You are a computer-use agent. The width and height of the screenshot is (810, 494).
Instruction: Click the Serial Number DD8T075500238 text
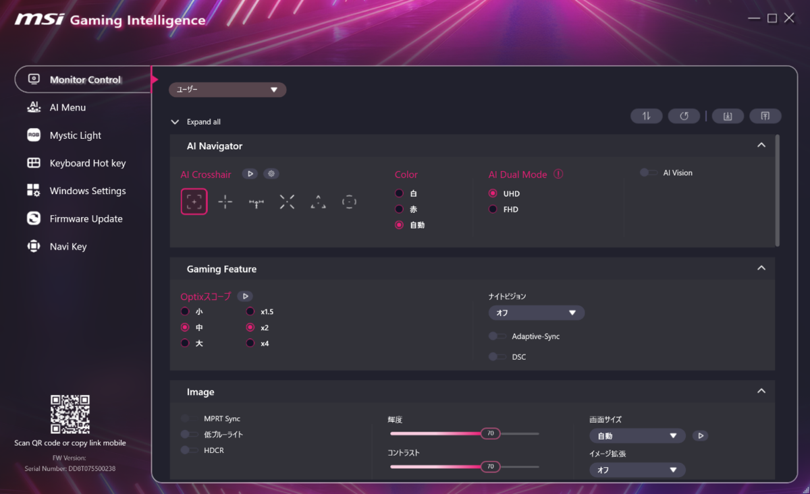[x=70, y=468]
